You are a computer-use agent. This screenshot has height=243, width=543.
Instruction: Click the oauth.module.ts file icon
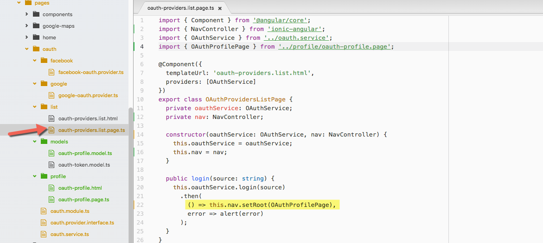point(43,211)
